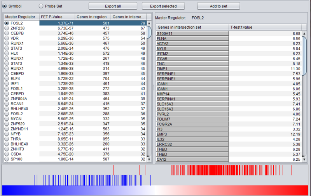The image size is (311, 196).
Task: Select the CSDA radio button
Action: coord(7,154)
